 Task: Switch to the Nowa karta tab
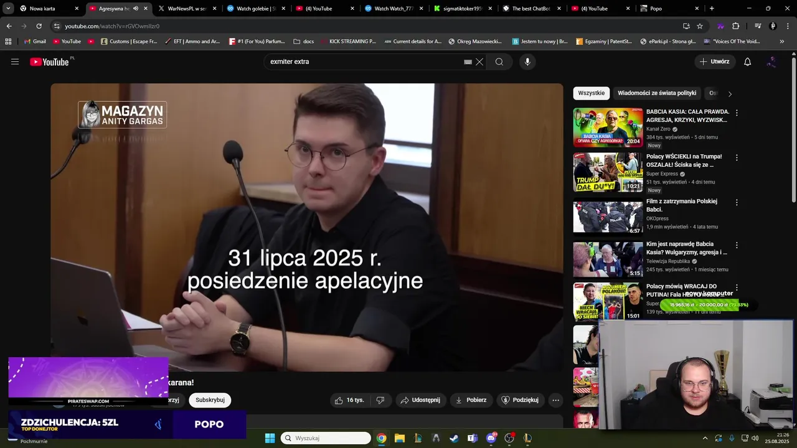(x=49, y=9)
